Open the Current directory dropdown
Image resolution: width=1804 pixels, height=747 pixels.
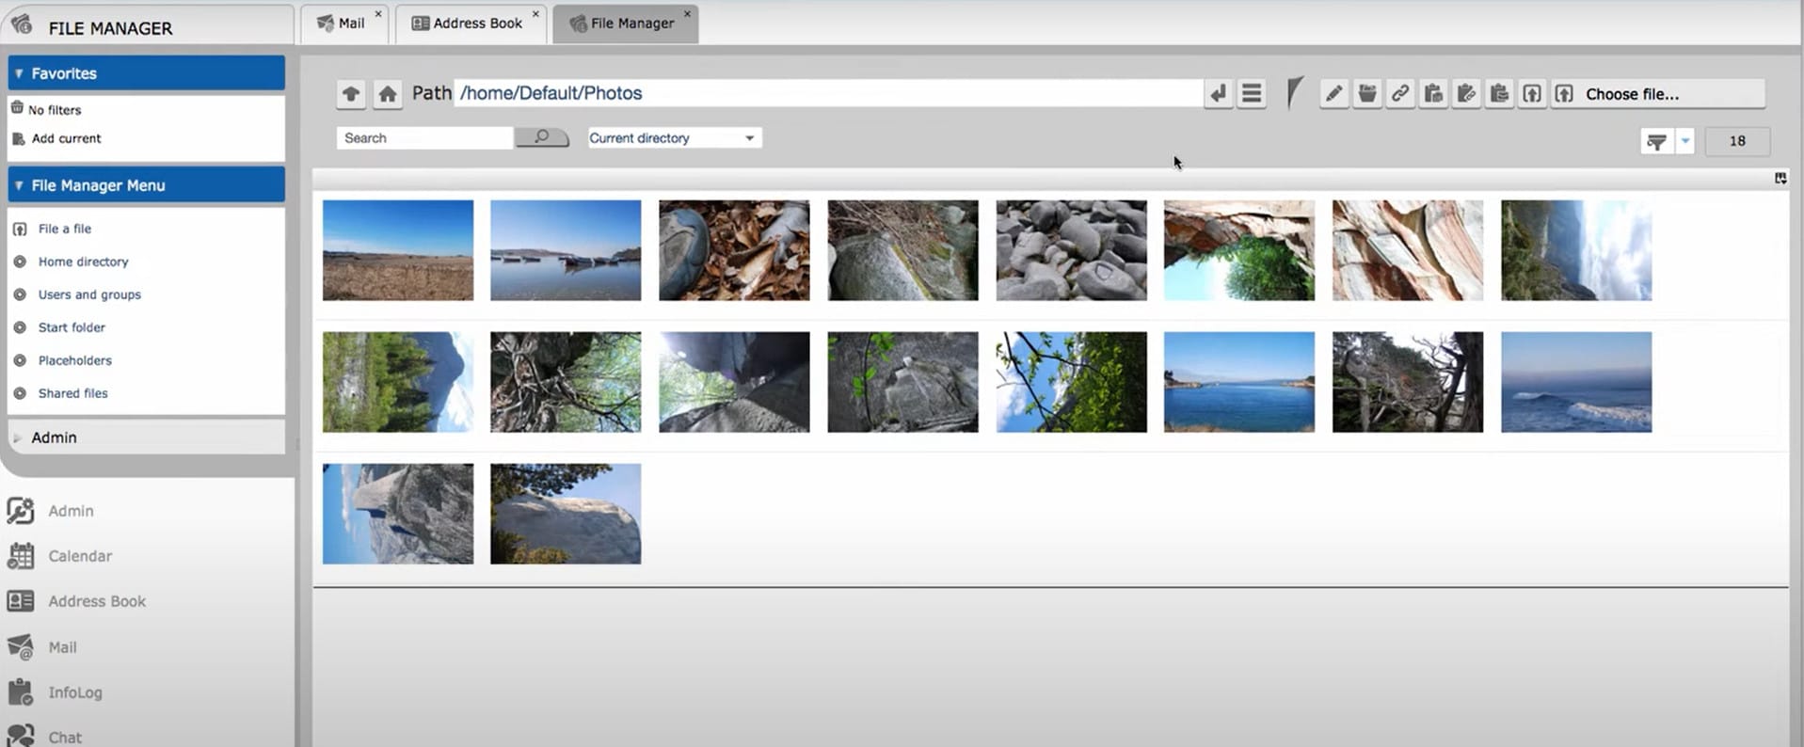point(672,138)
